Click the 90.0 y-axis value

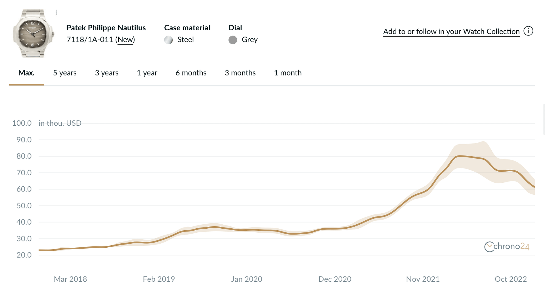24,140
